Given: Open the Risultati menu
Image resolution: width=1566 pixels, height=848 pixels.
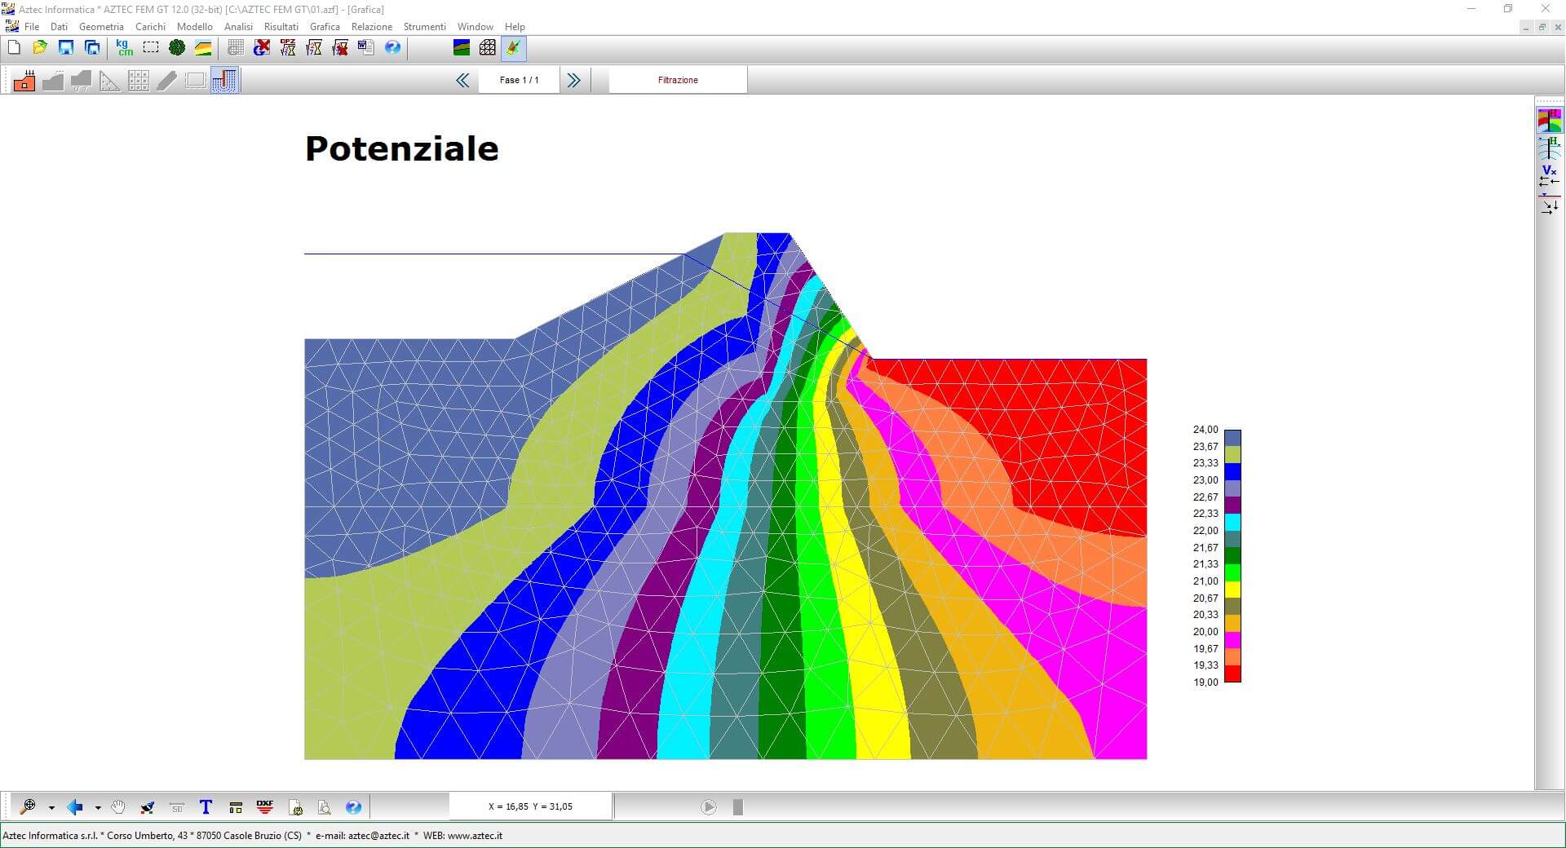Looking at the screenshot, I should [x=281, y=27].
